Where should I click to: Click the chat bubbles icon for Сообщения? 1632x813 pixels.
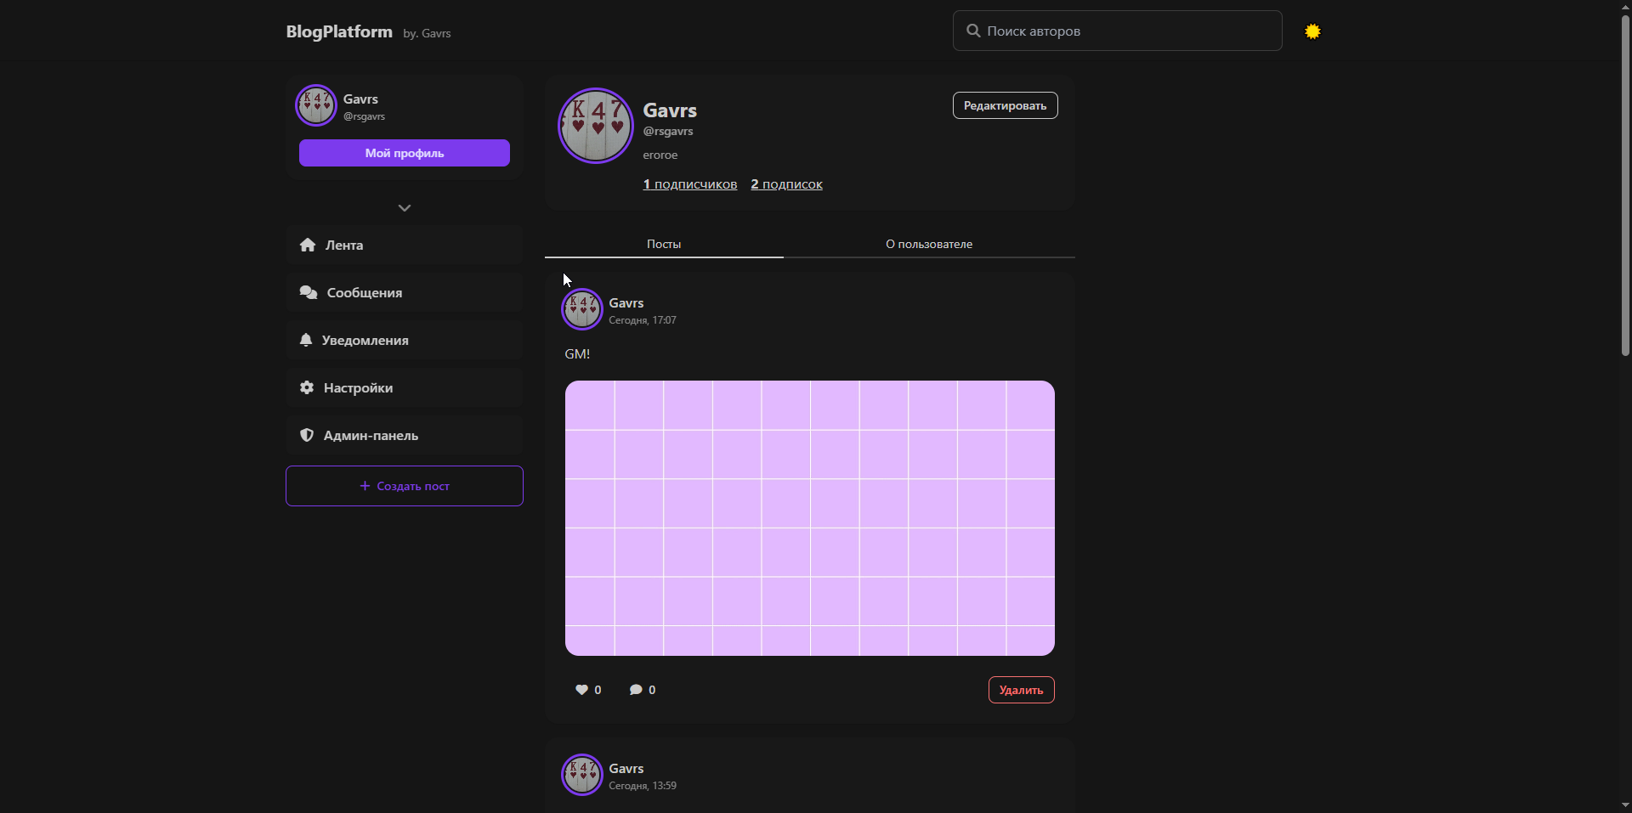309,292
